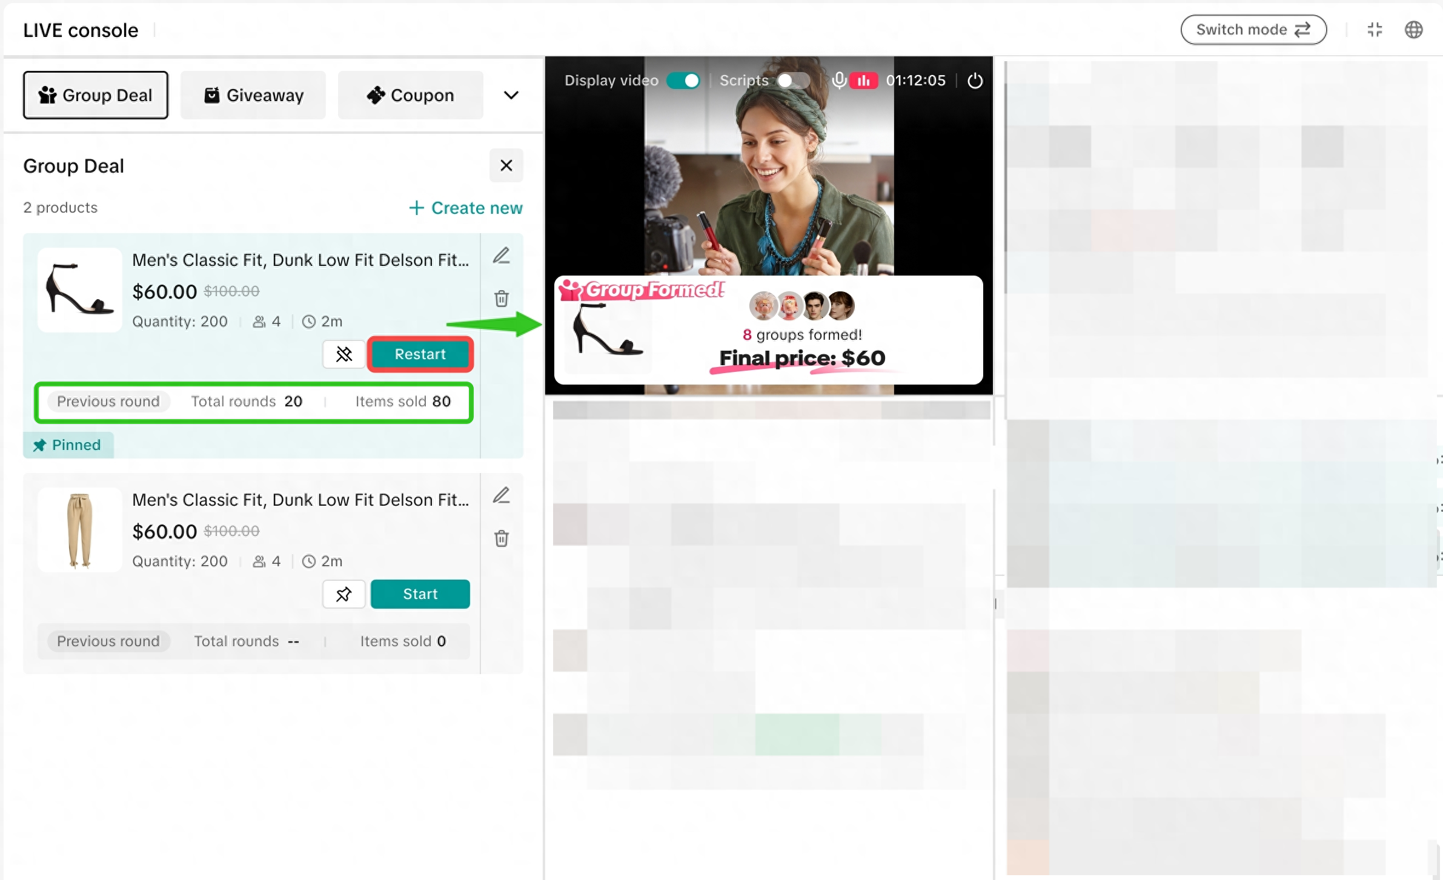Image resolution: width=1443 pixels, height=880 pixels.
Task: Click the '2 products' count text
Action: click(x=61, y=208)
